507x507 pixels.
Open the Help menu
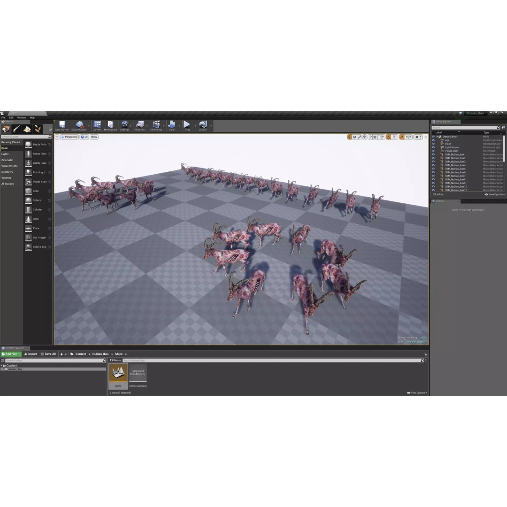(x=32, y=118)
